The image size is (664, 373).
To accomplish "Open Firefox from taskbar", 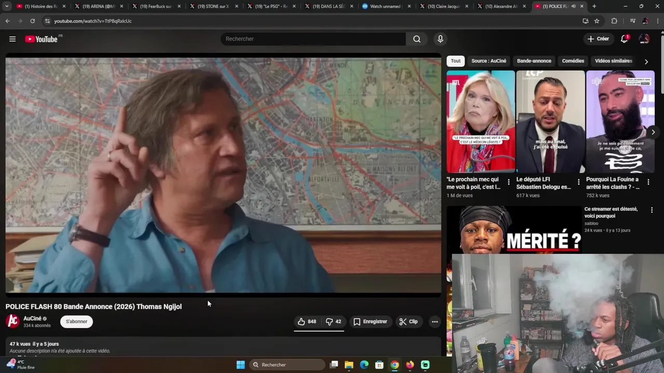I will (410, 365).
